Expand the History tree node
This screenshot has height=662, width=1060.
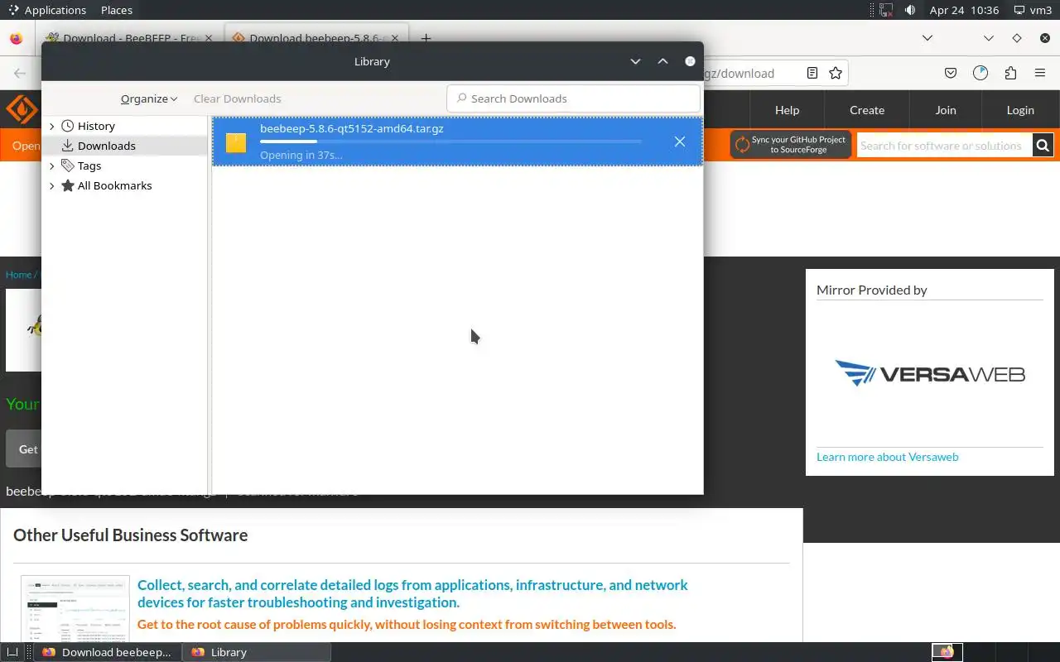click(x=52, y=126)
